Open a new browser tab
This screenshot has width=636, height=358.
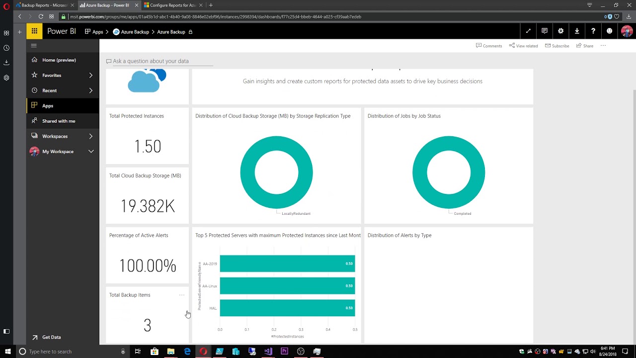tap(211, 5)
